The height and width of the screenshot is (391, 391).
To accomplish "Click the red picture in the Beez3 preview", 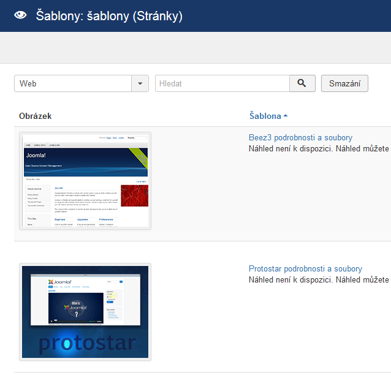I will (134, 196).
